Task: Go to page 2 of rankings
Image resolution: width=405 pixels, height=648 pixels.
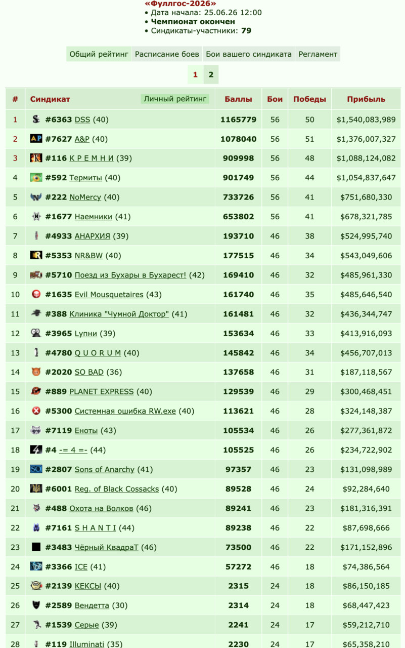Action: coord(211,75)
